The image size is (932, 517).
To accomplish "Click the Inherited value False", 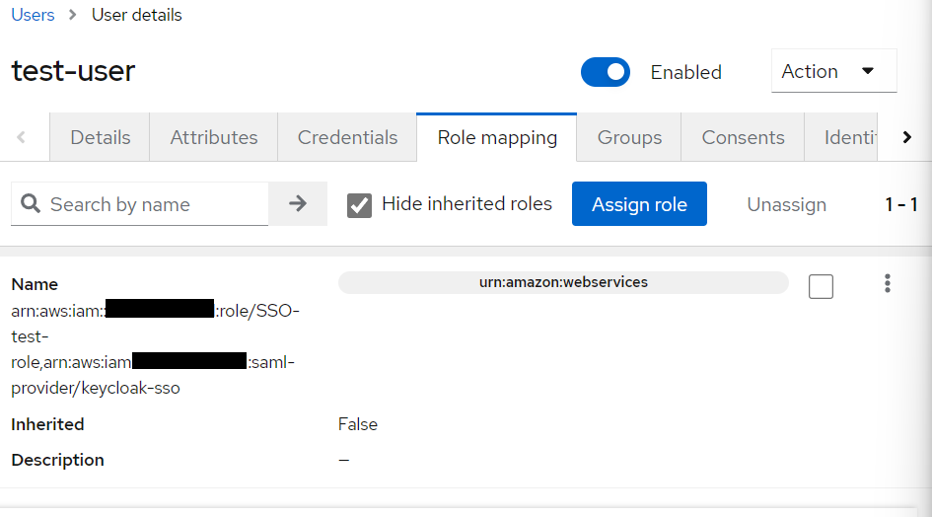I will pos(357,424).
